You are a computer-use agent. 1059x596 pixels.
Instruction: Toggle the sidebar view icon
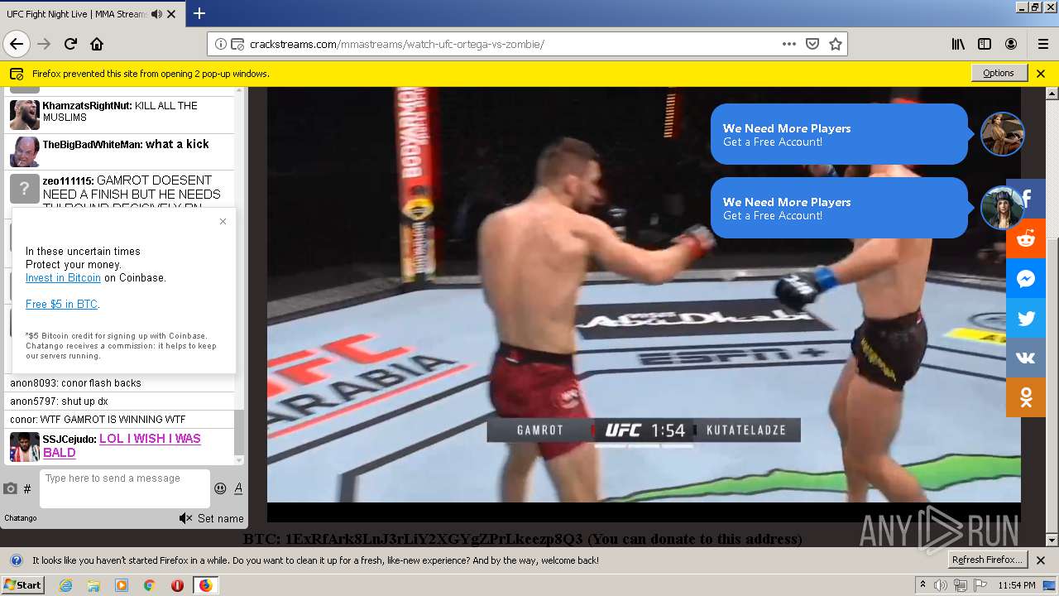(985, 44)
